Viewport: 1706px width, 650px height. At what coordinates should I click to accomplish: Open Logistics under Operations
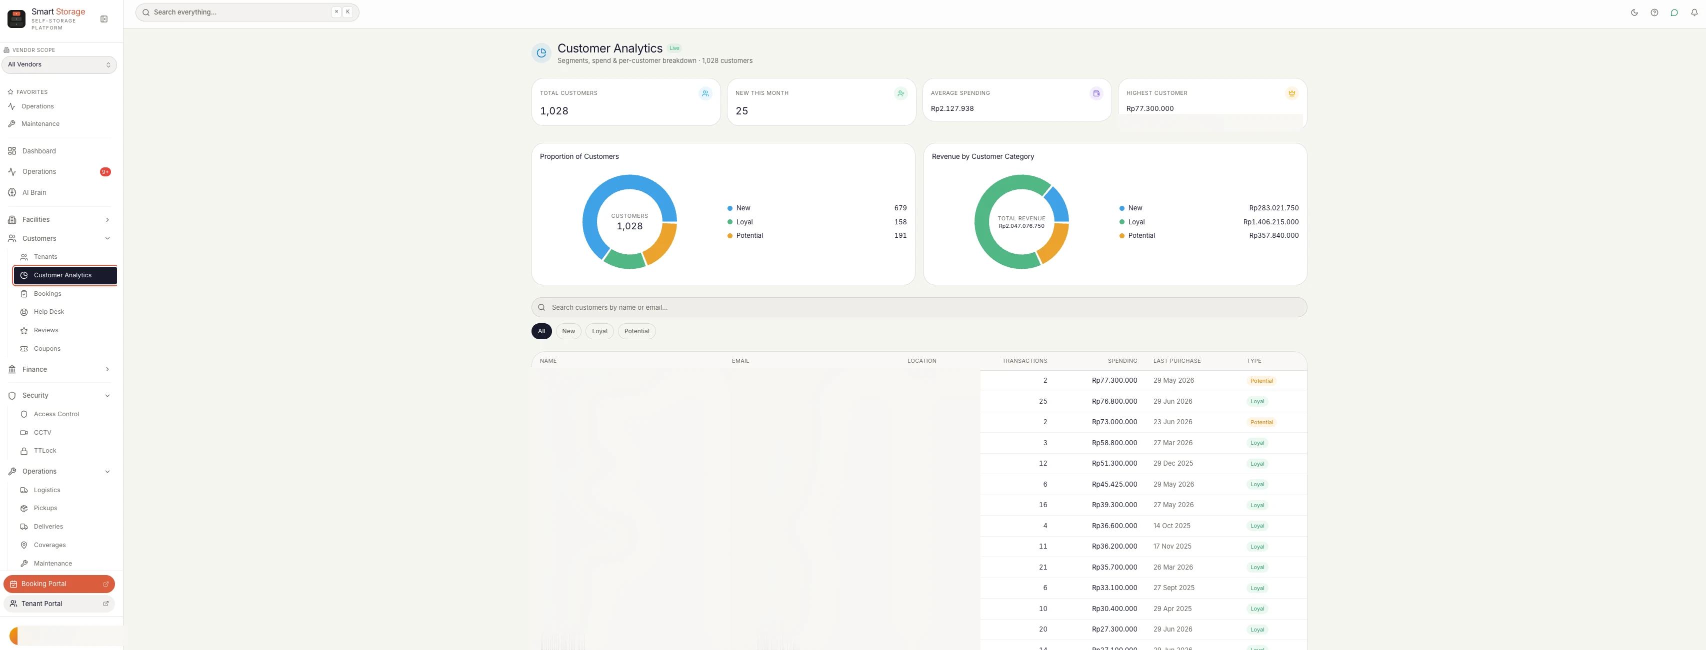[x=65, y=491]
